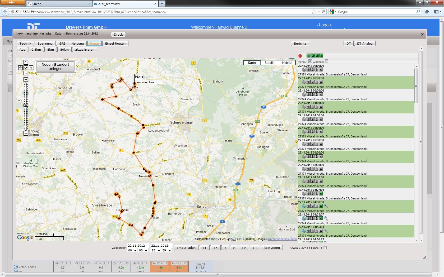Enable the wechsel checkbox
The height and width of the screenshot is (277, 444).
[327, 61]
